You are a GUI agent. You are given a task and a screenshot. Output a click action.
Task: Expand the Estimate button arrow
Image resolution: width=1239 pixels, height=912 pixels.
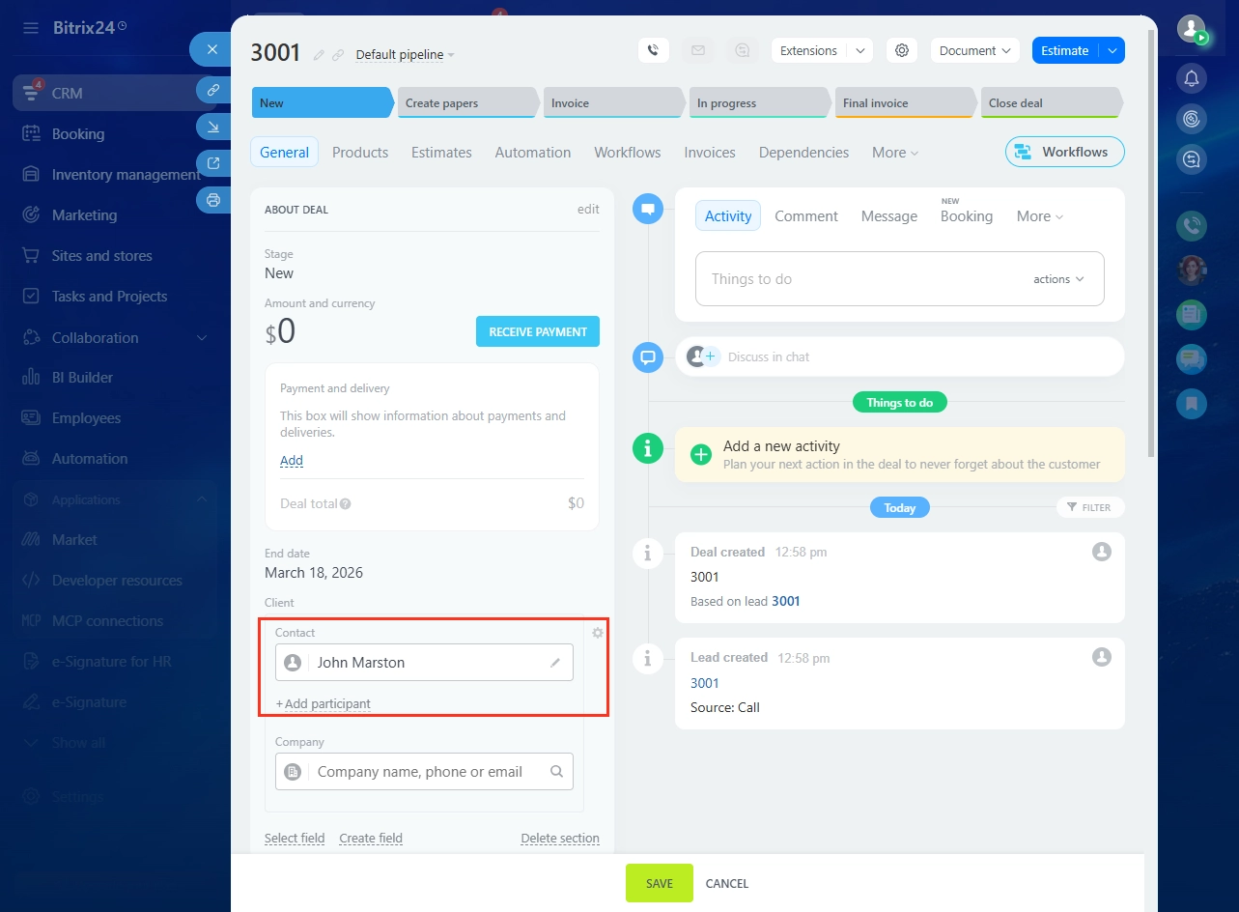coord(1112,50)
